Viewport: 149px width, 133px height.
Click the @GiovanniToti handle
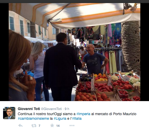[x=51, y=109]
